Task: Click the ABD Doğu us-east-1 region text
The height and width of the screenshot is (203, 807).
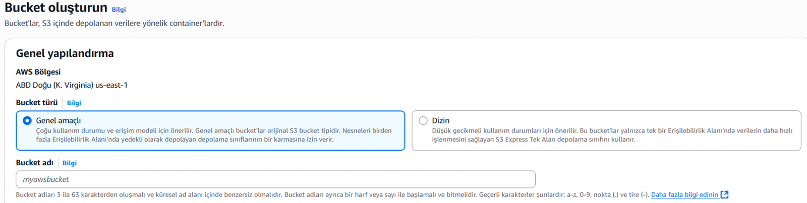Action: click(72, 85)
